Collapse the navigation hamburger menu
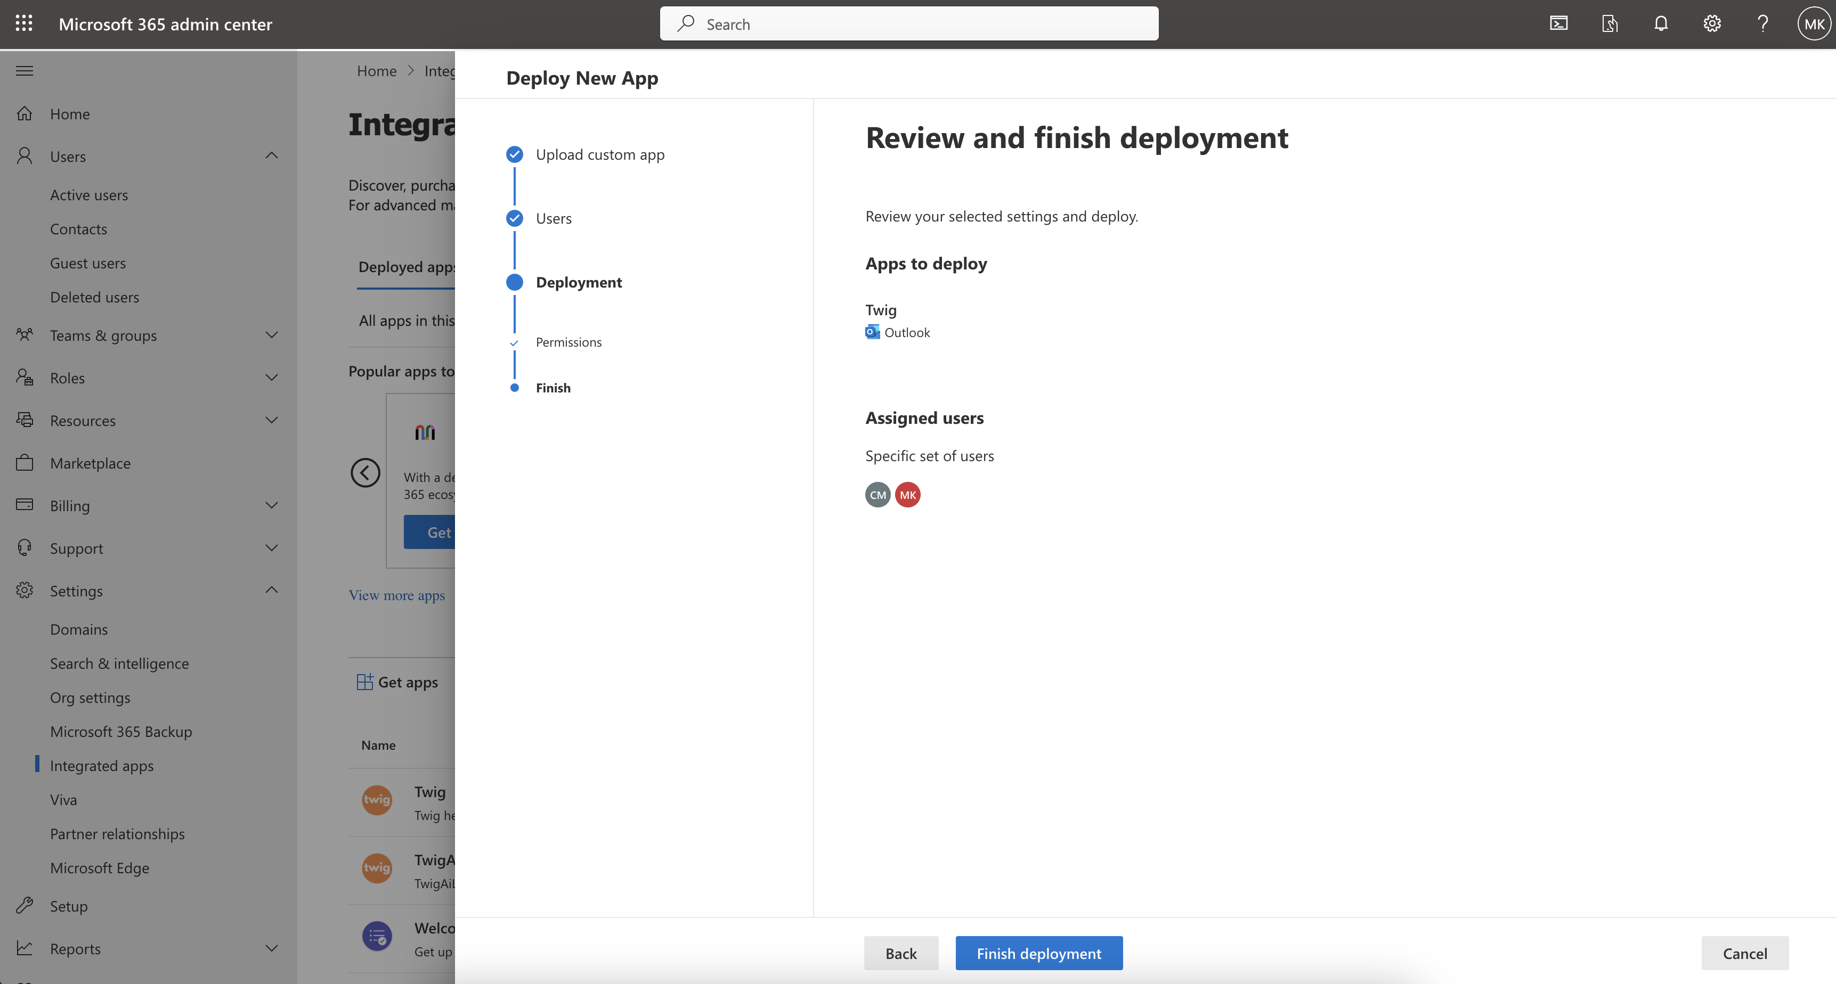Viewport: 1836px width, 984px height. click(x=24, y=70)
